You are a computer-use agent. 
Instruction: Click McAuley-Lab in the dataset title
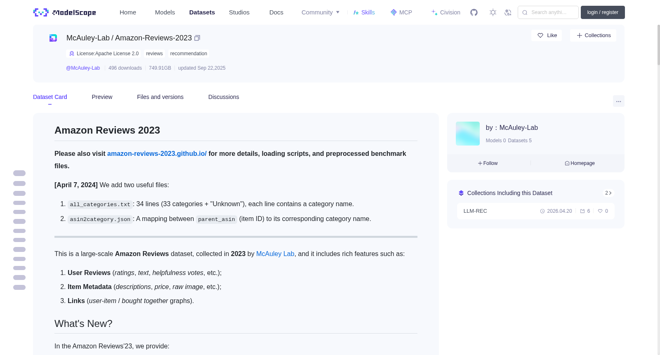88,38
